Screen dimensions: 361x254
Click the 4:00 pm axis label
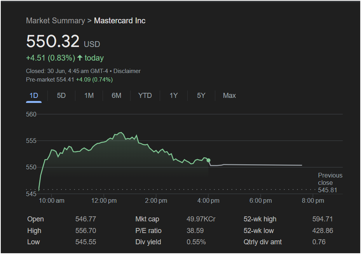click(x=208, y=201)
